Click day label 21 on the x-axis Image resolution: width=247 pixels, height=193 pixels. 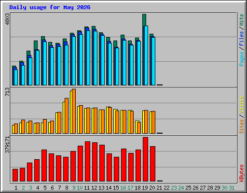coord(159,188)
